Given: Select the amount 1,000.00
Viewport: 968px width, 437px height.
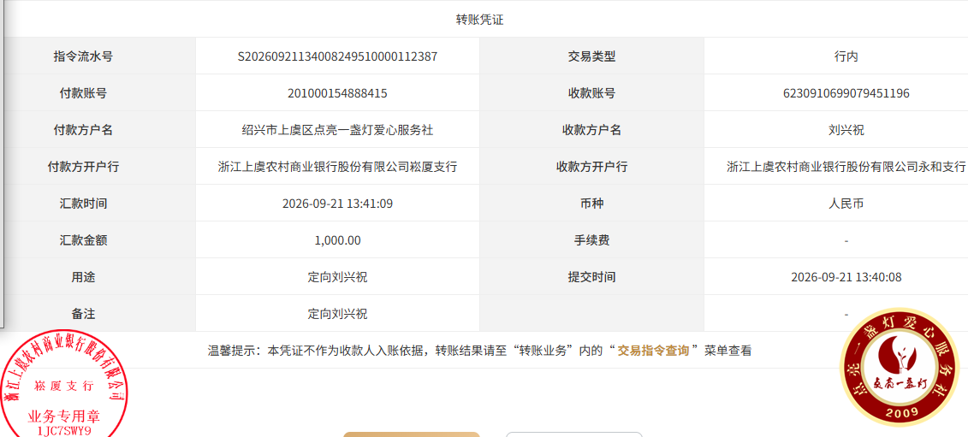Looking at the screenshot, I should click(x=338, y=240).
